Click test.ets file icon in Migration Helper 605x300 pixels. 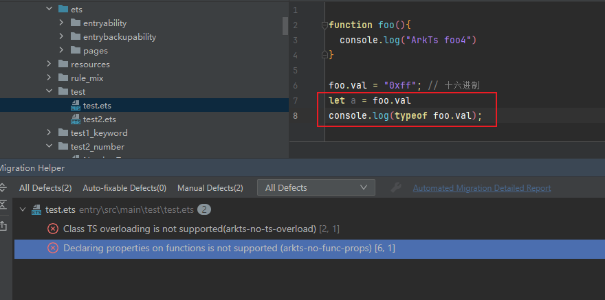point(36,210)
